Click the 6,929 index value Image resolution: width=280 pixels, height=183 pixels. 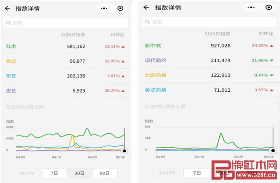pyautogui.click(x=79, y=91)
